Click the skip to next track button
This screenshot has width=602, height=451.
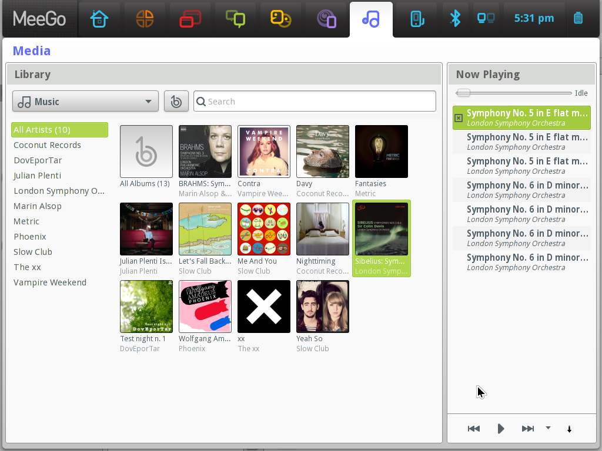click(527, 429)
